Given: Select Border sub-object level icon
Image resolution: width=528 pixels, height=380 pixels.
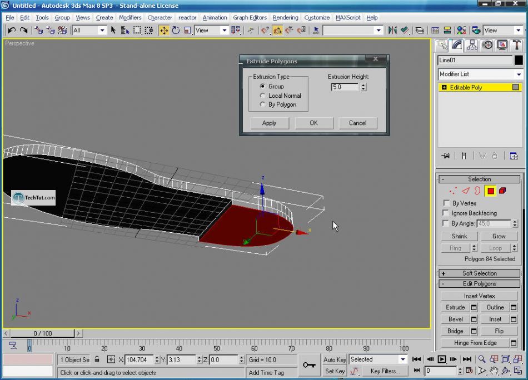Looking at the screenshot, I should (477, 191).
